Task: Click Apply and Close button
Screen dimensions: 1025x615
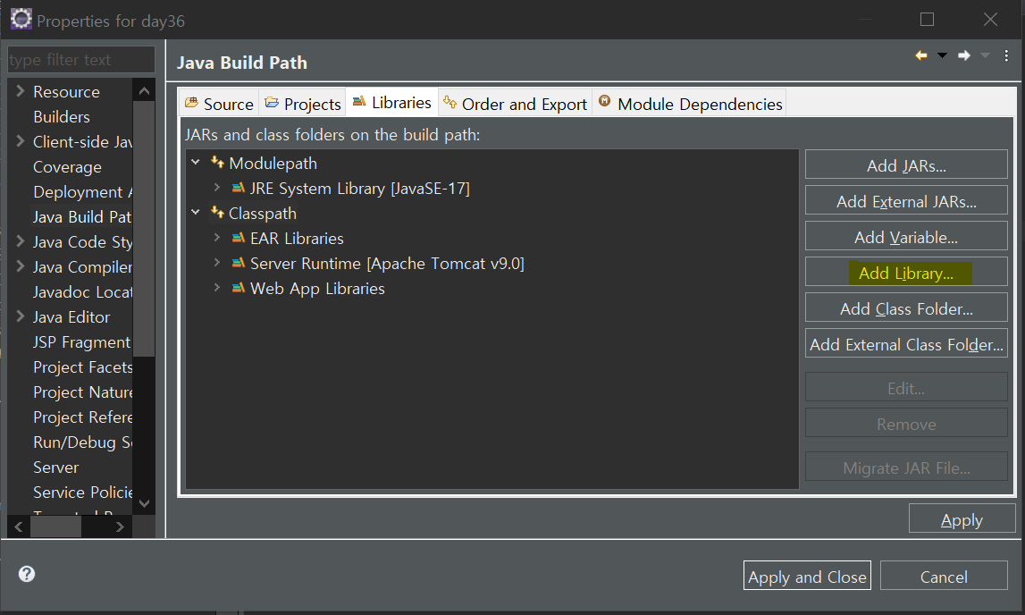Action: 807,576
